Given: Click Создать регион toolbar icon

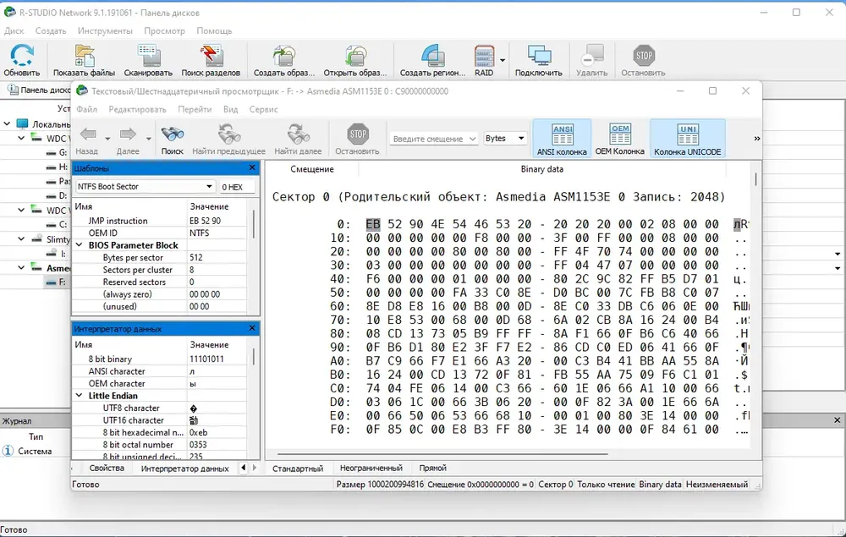Looking at the screenshot, I should click(432, 56).
